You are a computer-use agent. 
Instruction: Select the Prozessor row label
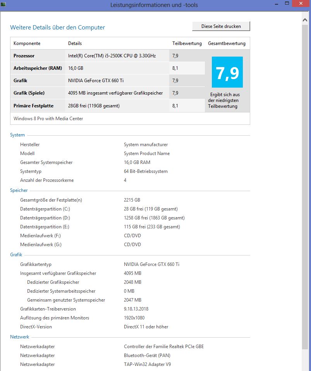tap(24, 56)
